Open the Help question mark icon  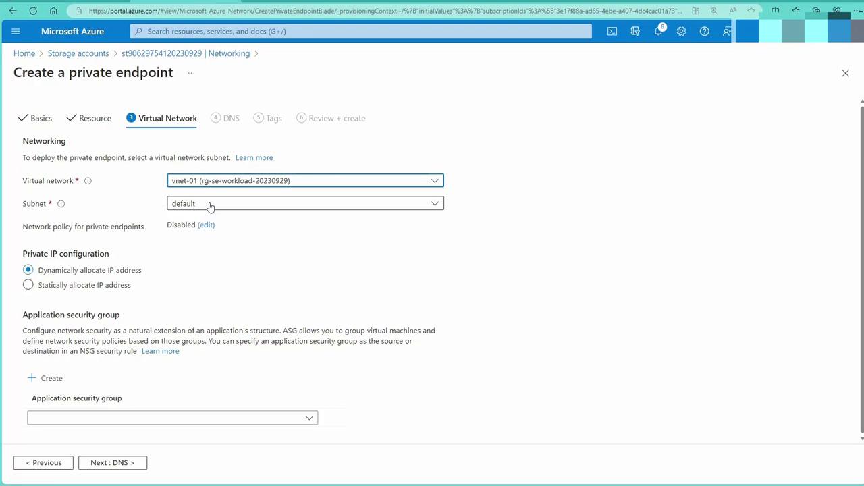pyautogui.click(x=705, y=31)
